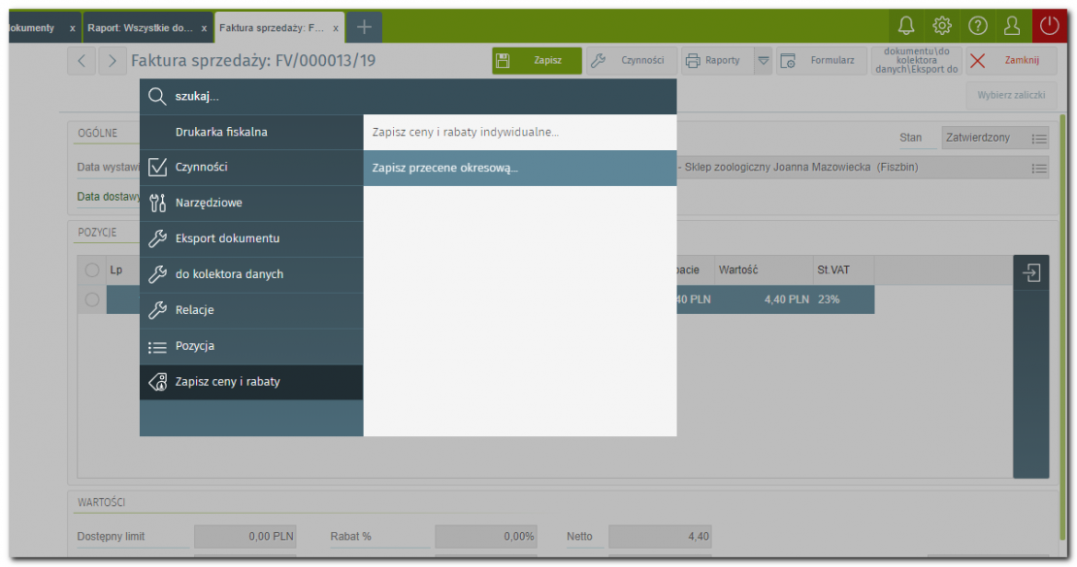
Task: Select 'Zapisz przecenę okresową...' menu entry
Action: point(519,168)
